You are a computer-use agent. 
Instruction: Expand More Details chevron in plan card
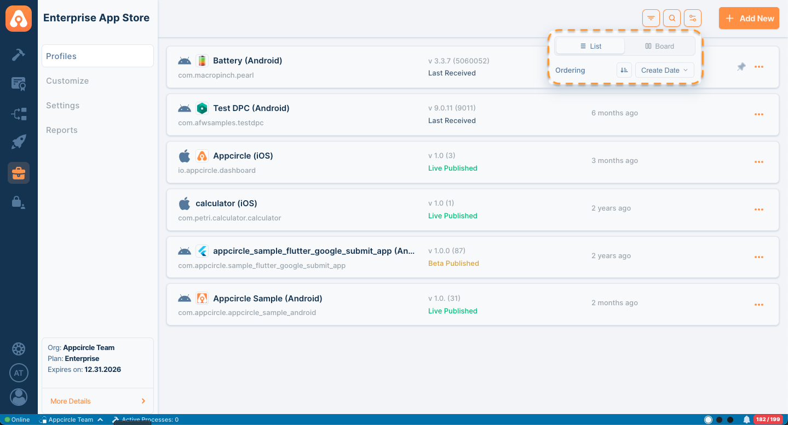143,401
